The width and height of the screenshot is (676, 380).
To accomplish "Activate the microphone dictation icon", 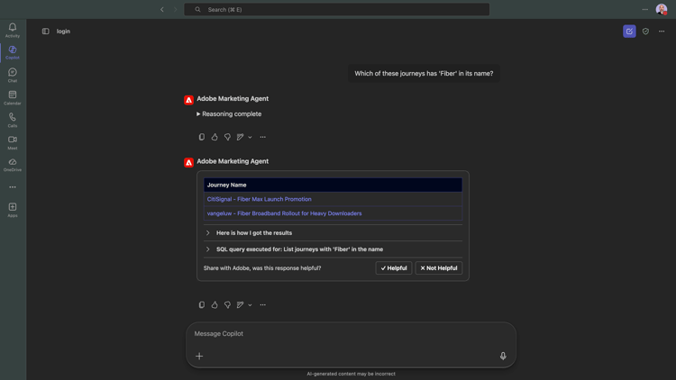I will click(x=503, y=356).
